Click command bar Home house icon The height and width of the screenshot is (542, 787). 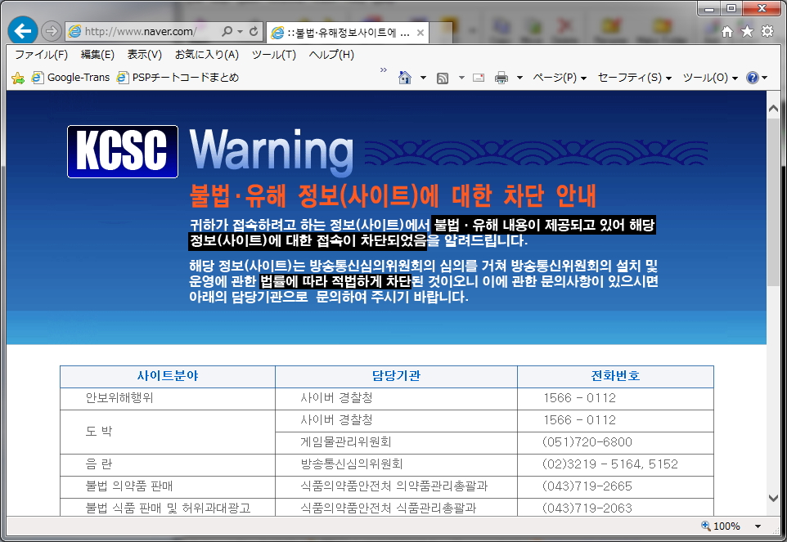coord(404,77)
